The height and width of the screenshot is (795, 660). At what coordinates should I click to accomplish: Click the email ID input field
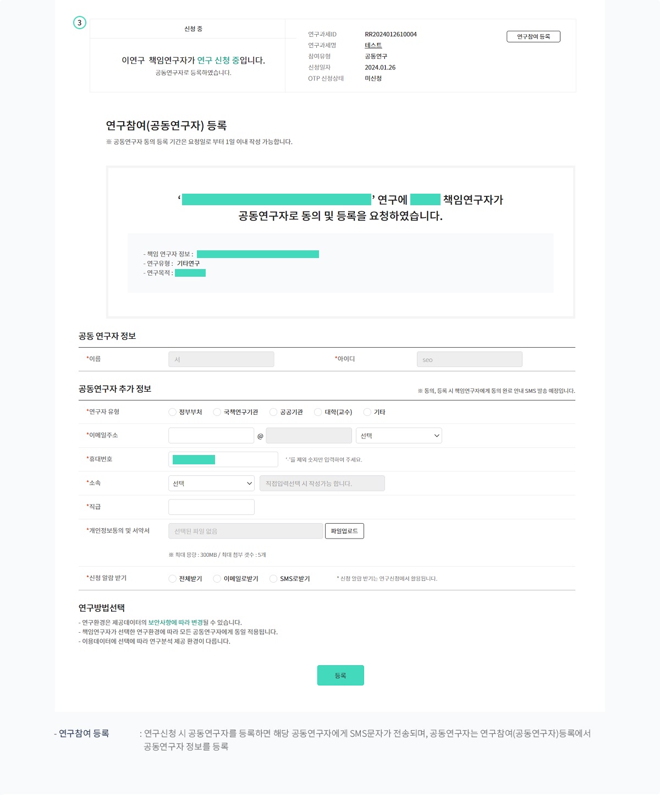tap(211, 436)
